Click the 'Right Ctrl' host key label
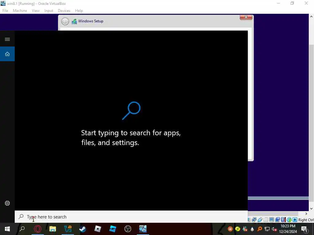Screen dimensions: 314x235 coord(306,220)
